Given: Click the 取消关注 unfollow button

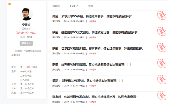Looking at the screenshot, I should pos(26,43).
